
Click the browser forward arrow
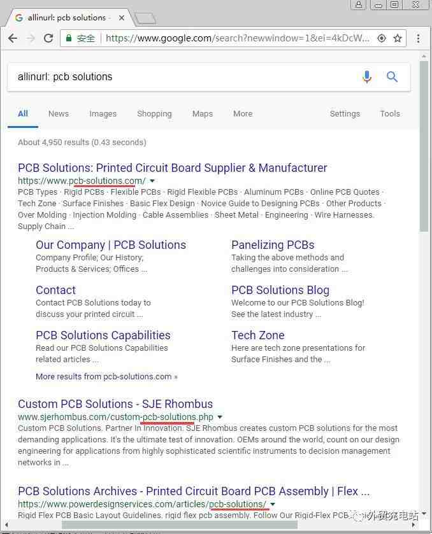(31, 38)
